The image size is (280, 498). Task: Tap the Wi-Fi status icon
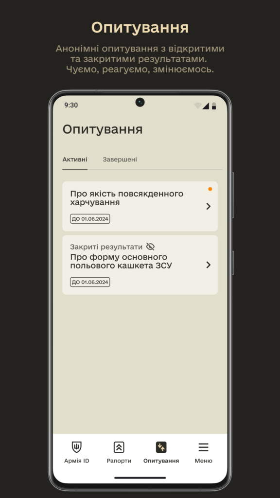(x=197, y=106)
